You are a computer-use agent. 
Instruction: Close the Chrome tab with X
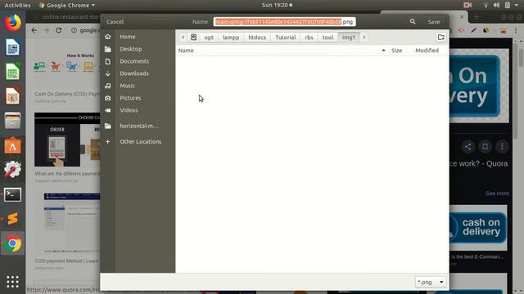(462, 16)
